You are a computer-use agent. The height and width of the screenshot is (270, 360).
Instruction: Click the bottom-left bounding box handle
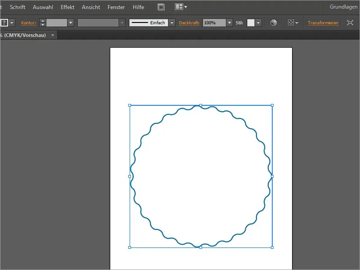pyautogui.click(x=130, y=247)
